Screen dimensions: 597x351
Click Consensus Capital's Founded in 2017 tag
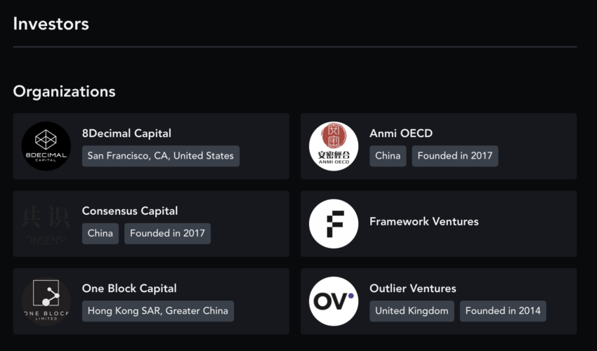[x=167, y=234]
